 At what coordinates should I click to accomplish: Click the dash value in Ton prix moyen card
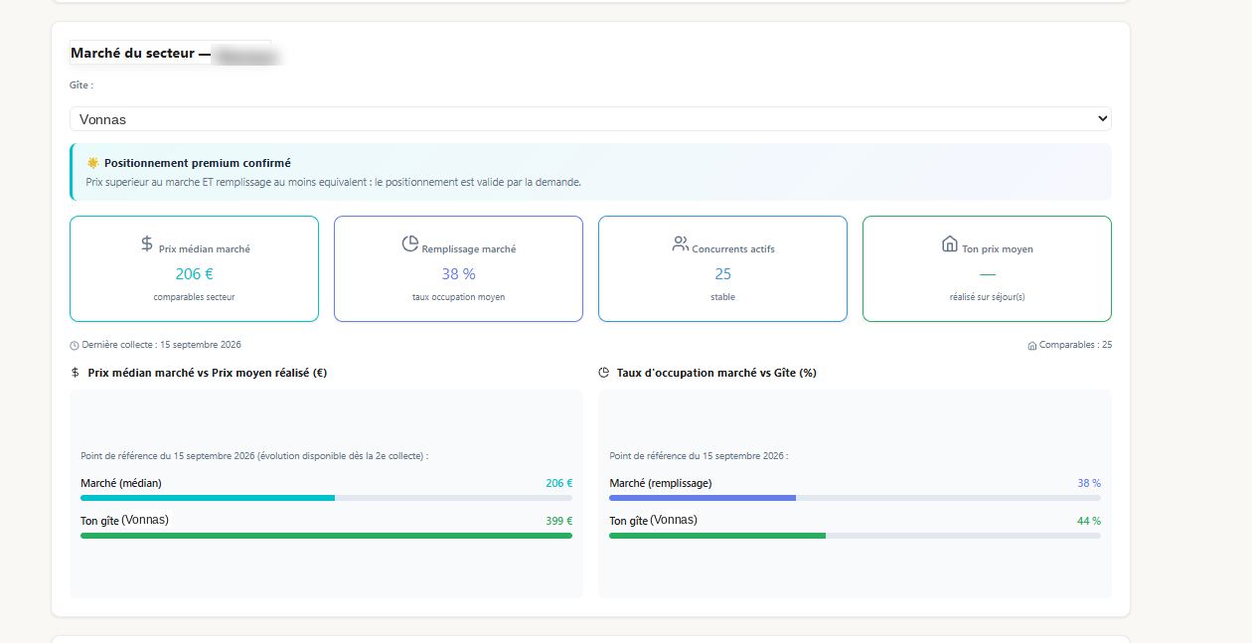pyautogui.click(x=988, y=273)
